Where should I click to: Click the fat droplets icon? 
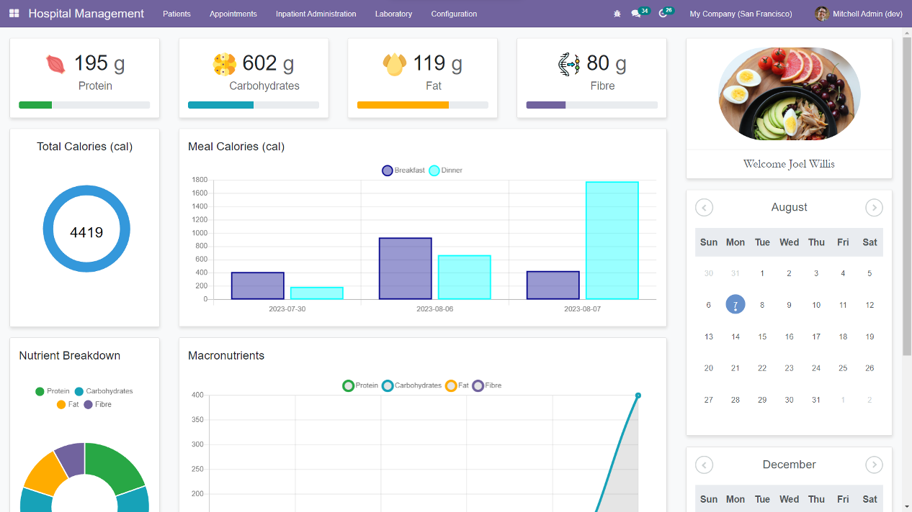pos(395,64)
